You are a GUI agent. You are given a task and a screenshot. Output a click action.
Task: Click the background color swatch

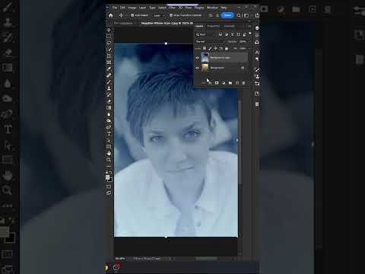click(x=110, y=180)
